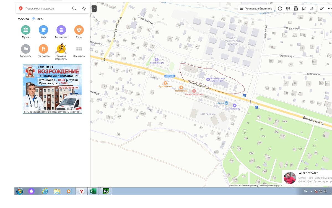Open the Autoservice category
The width and height of the screenshot is (332, 208).
61,30
